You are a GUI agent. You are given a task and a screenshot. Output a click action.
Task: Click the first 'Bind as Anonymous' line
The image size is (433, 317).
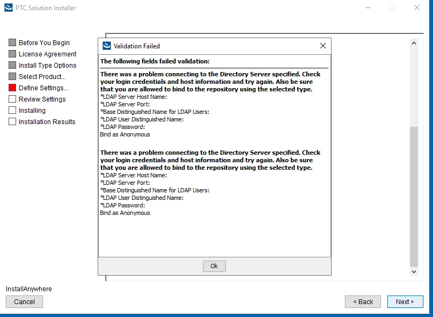pyautogui.click(x=125, y=134)
